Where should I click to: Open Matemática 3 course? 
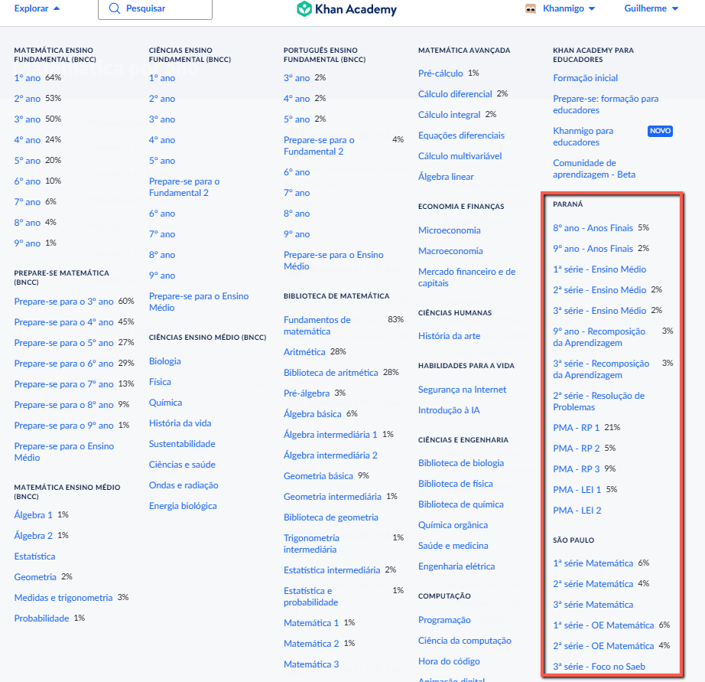pyautogui.click(x=311, y=664)
